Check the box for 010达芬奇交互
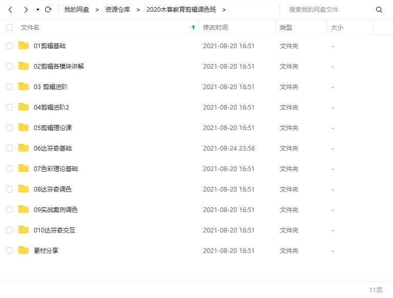 [x=10, y=230]
